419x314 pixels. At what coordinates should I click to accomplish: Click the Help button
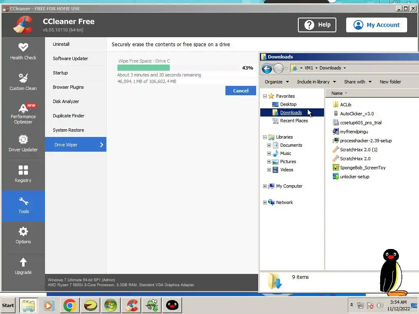pos(317,25)
